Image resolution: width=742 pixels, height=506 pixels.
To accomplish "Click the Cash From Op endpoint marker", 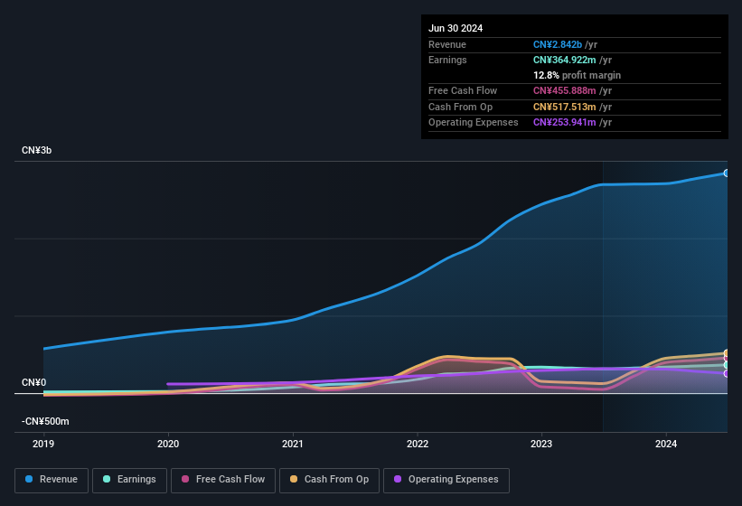I will [727, 352].
